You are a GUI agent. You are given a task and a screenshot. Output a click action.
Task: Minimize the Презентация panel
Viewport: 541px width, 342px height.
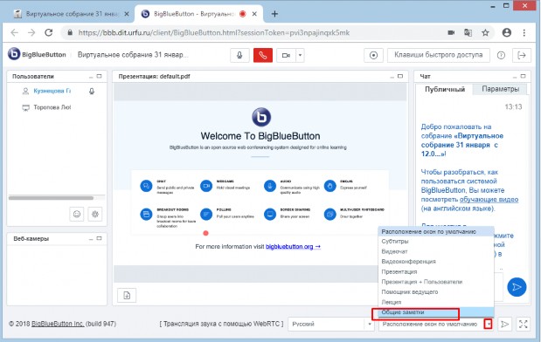[392, 77]
